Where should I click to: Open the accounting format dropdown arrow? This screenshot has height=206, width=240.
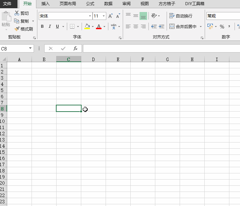click(x=216, y=26)
